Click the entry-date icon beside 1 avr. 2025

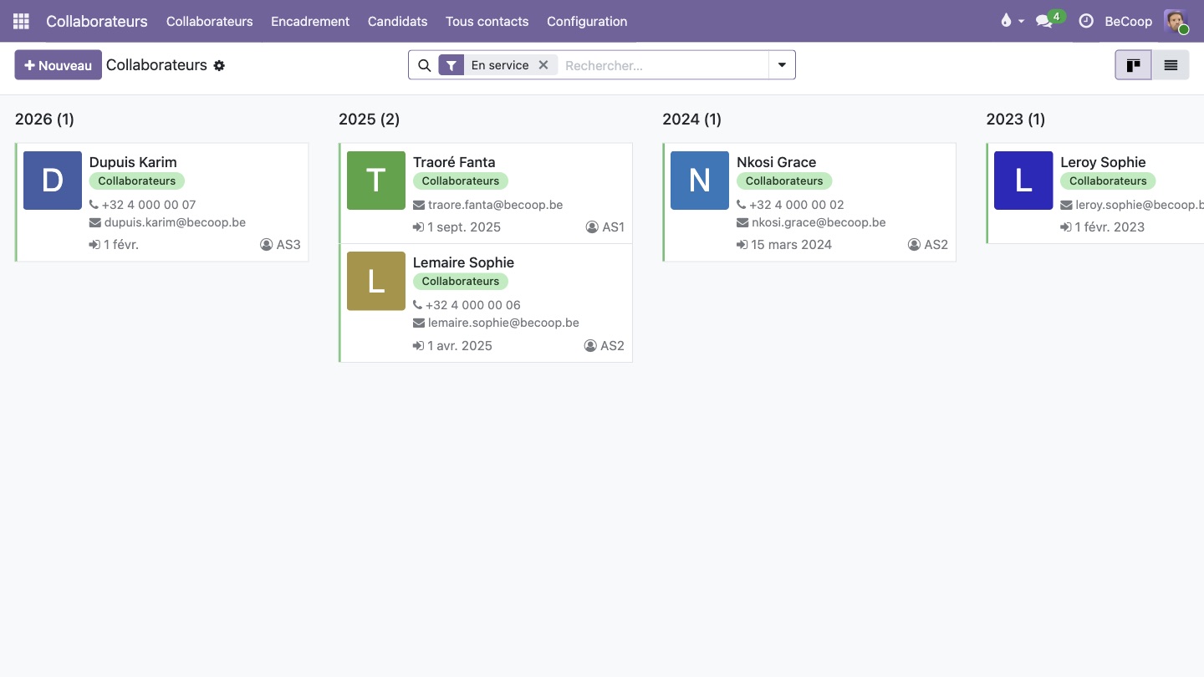click(418, 345)
